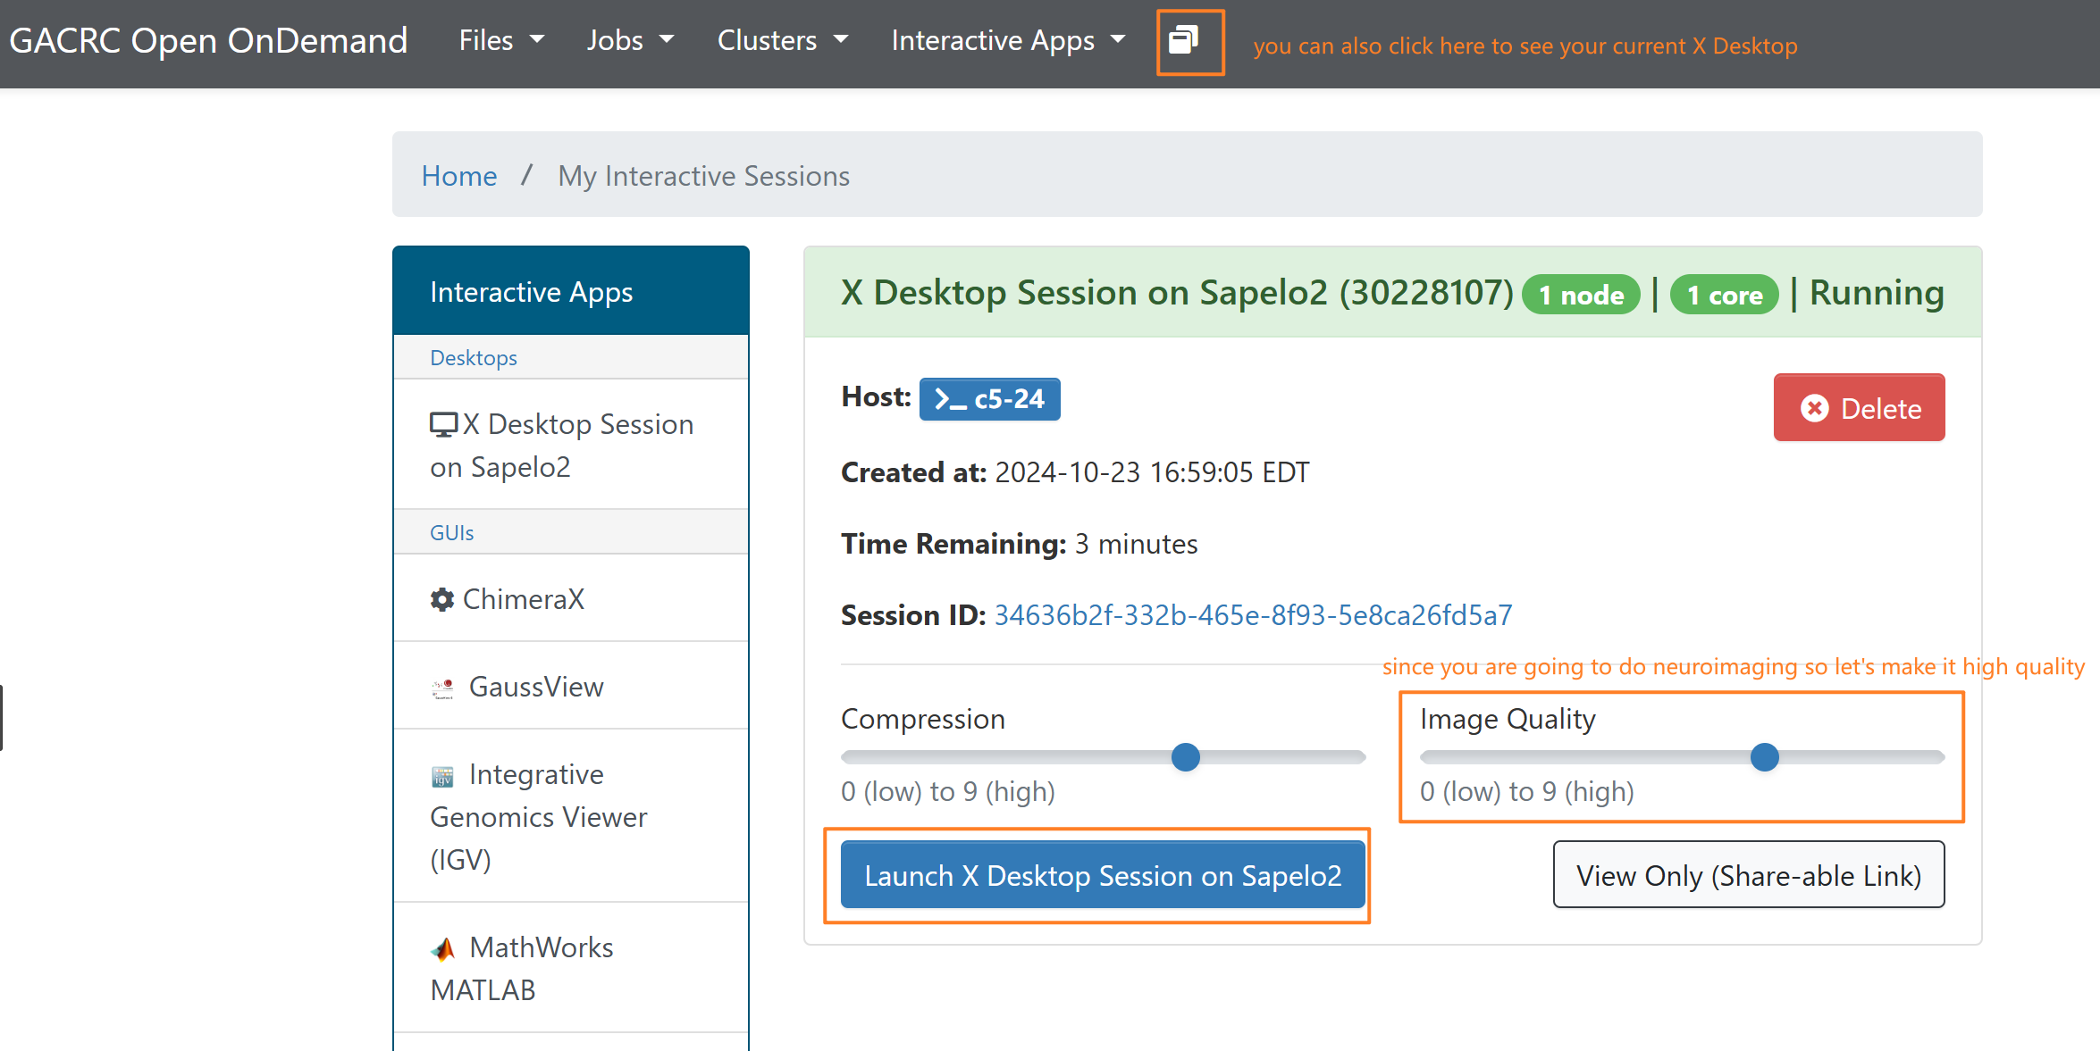Screen dimensions: 2100x1051
Task: Go to Home in the breadcrumb
Action: pos(458,176)
